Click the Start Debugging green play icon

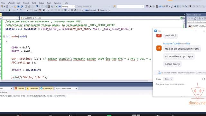pos(56,6)
